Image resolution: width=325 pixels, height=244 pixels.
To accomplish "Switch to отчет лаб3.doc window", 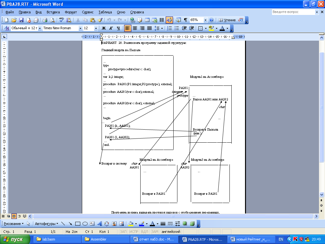I will point(155,239).
